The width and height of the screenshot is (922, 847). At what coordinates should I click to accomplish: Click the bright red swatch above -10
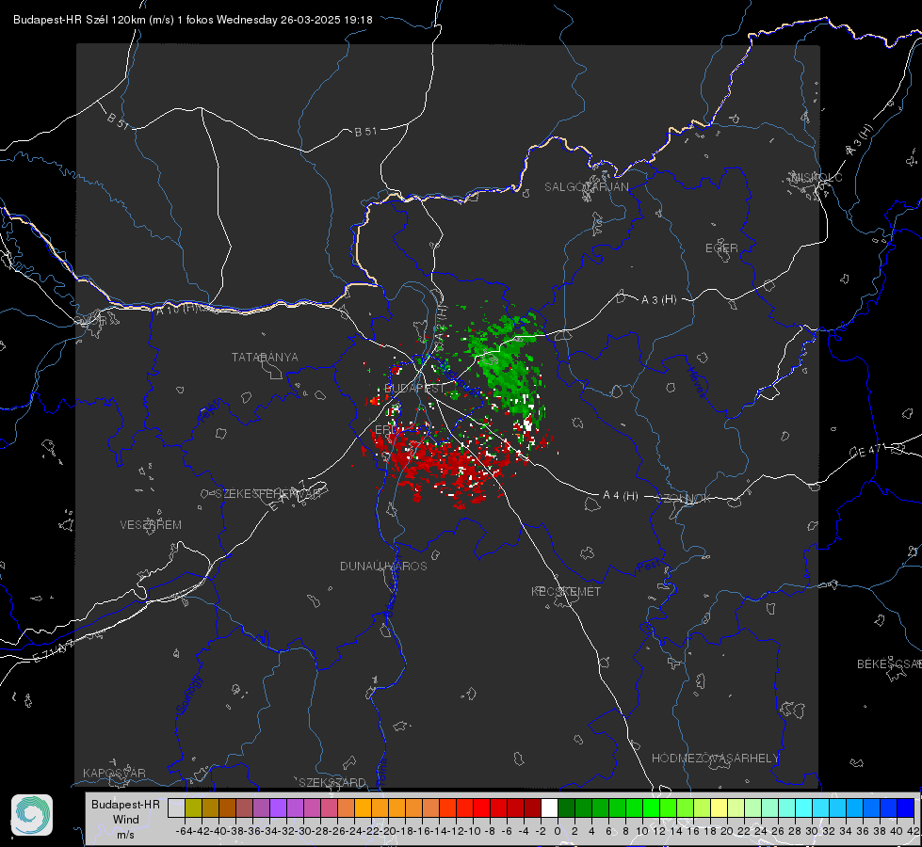pos(481,808)
